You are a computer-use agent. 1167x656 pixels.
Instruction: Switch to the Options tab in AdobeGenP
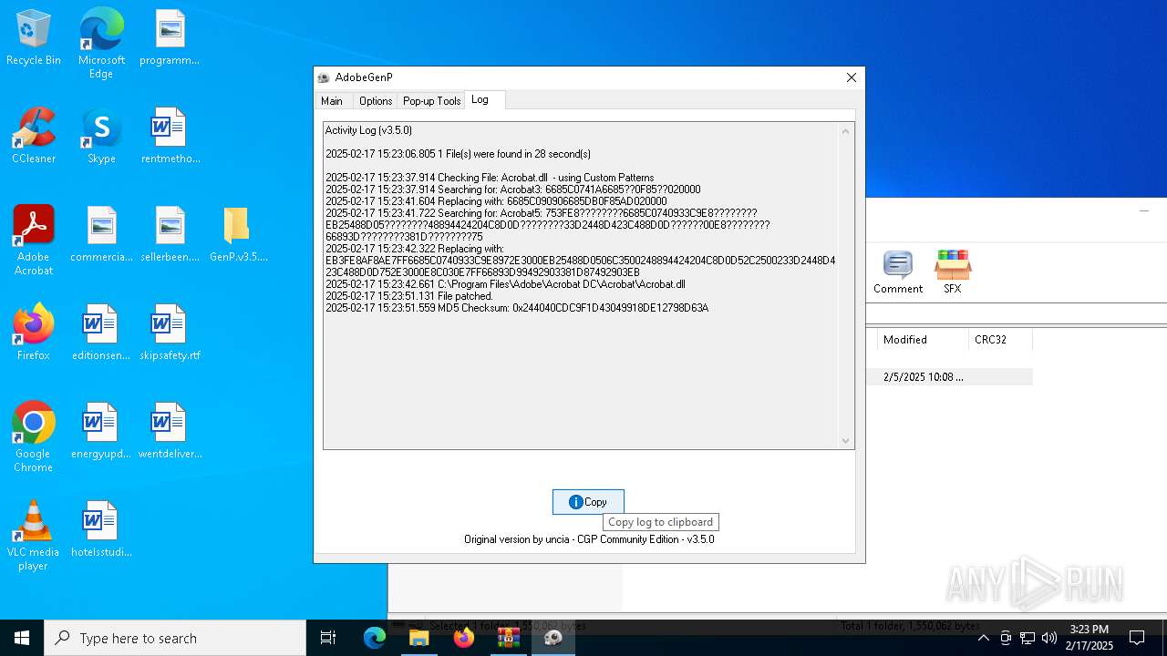[x=376, y=101]
